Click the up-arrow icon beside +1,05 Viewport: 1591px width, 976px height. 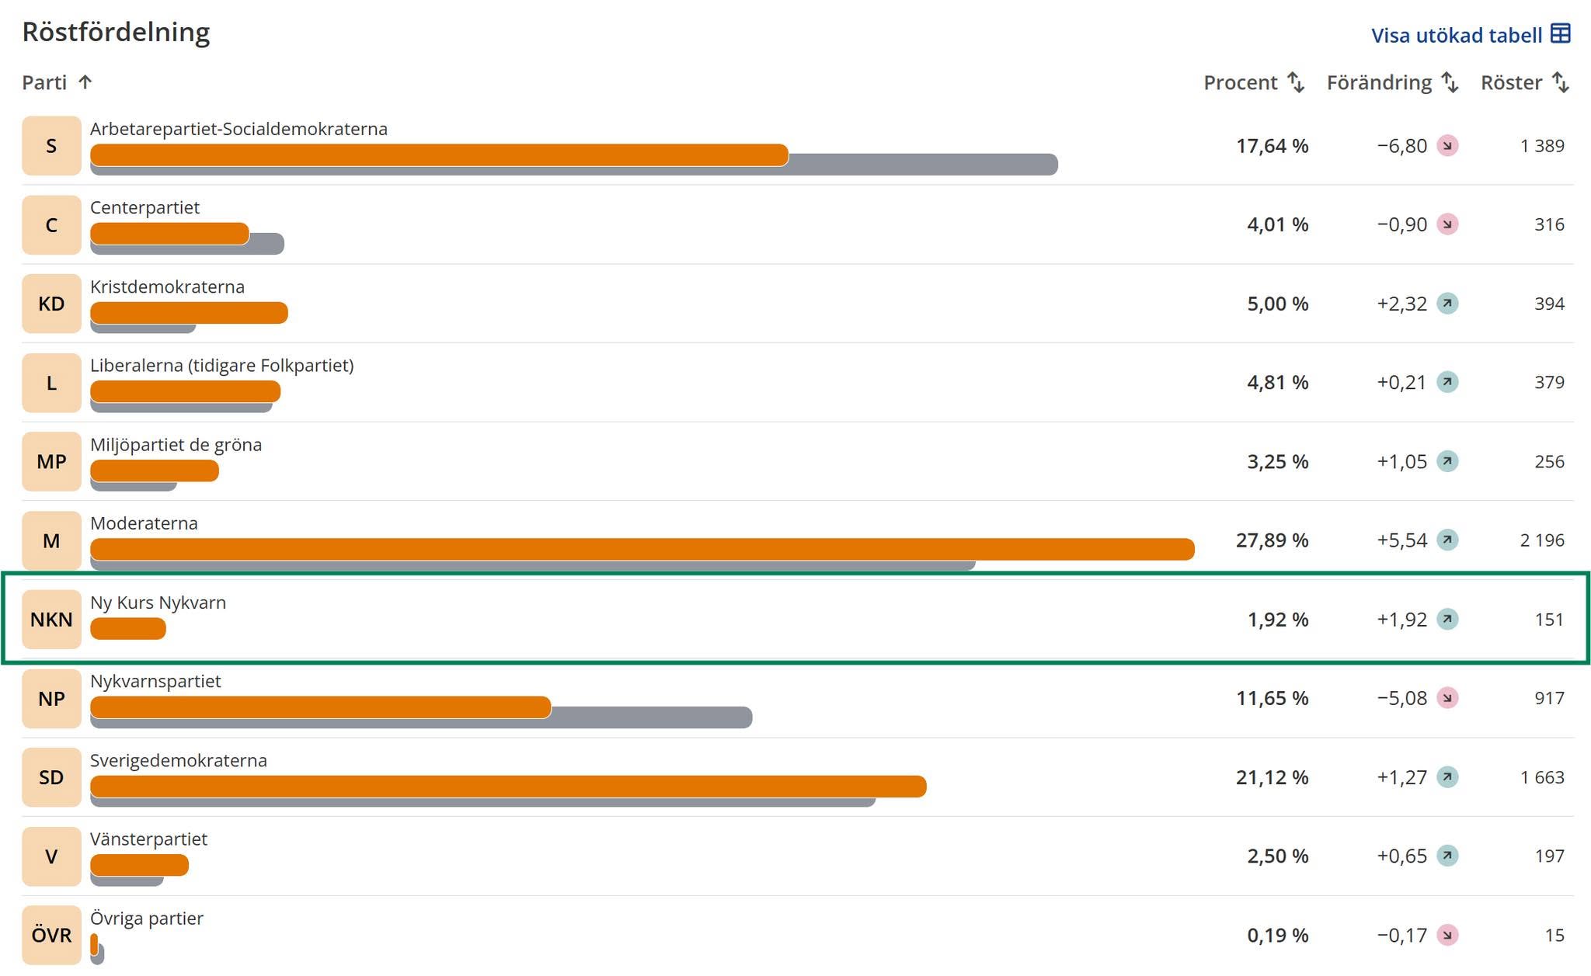pyautogui.click(x=1447, y=461)
